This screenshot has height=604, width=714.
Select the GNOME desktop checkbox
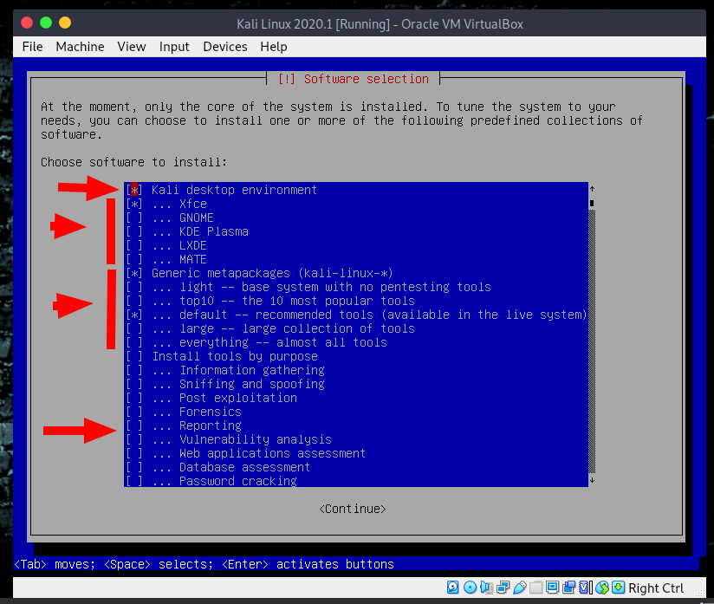coord(133,218)
